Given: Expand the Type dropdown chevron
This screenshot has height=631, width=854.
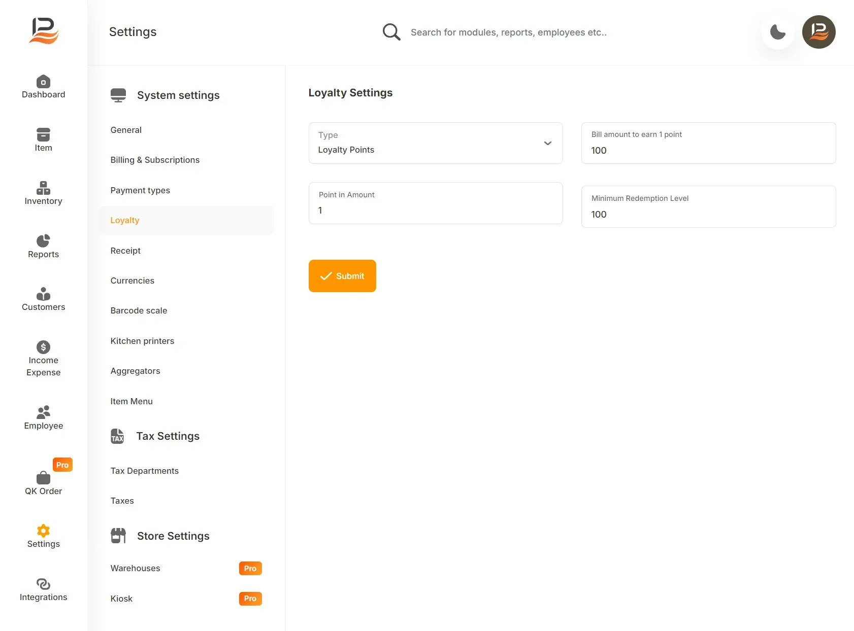Looking at the screenshot, I should [x=547, y=143].
